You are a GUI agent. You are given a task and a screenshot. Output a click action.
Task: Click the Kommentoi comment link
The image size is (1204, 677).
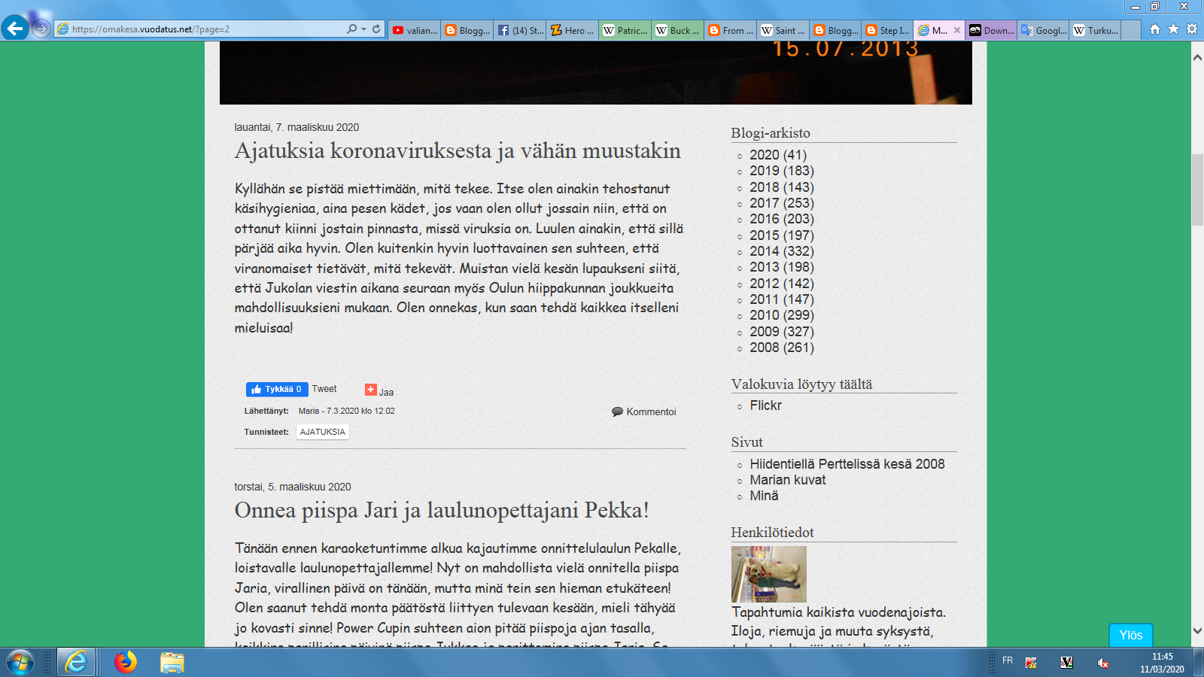point(644,411)
